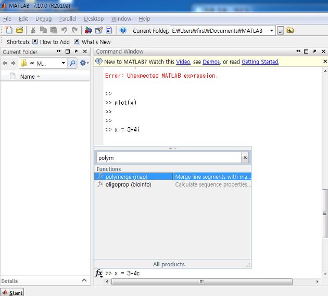Dismiss the New to MATLAB info bar
This screenshot has height=296, width=328.
(x=325, y=61)
